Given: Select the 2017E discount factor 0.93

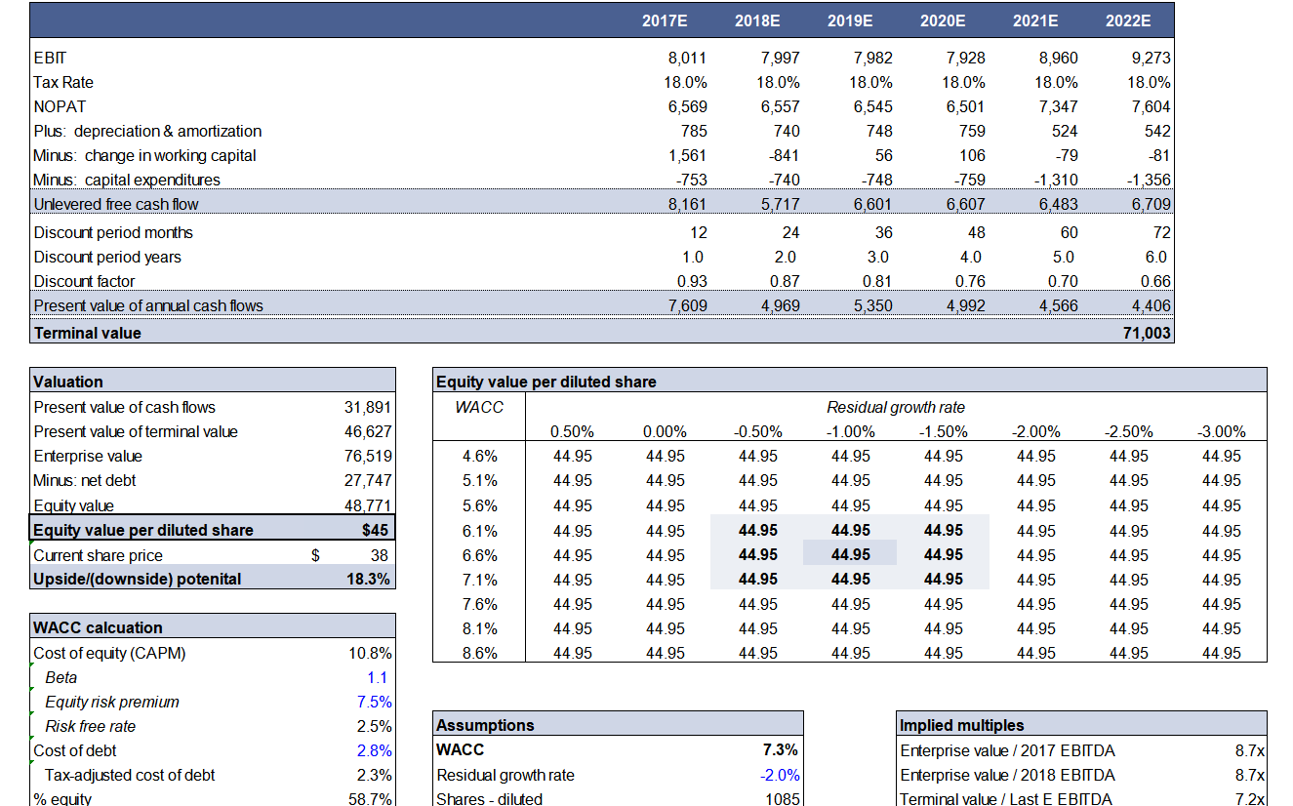Looking at the screenshot, I should pos(693,282).
